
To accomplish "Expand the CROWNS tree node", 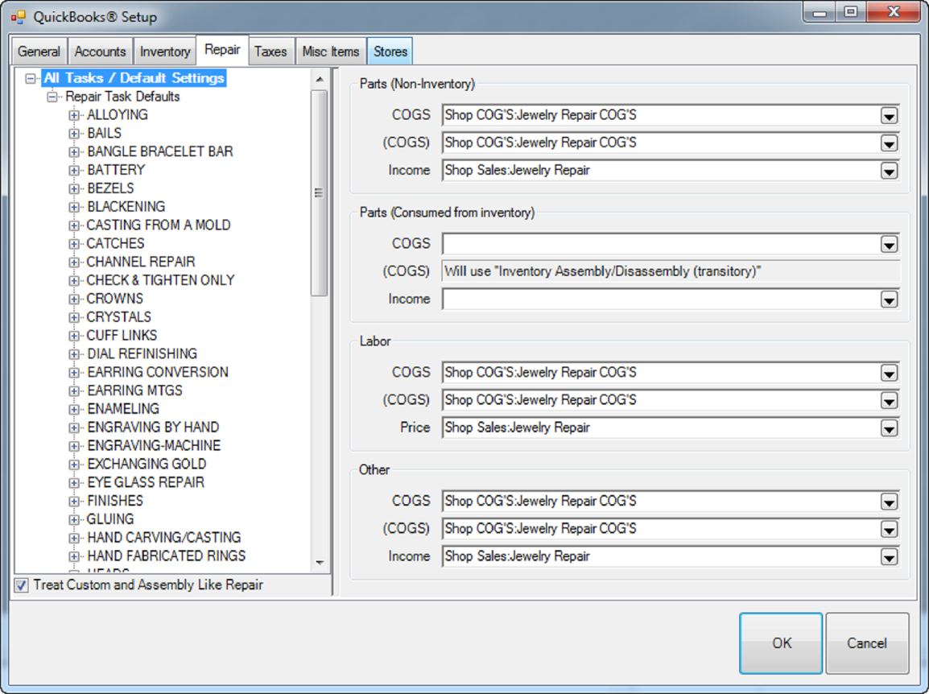I will coord(75,299).
